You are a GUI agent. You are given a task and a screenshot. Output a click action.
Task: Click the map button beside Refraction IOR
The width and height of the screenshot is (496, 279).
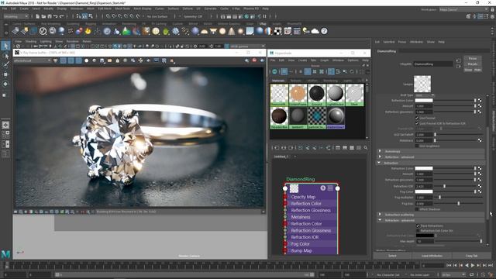click(x=480, y=186)
